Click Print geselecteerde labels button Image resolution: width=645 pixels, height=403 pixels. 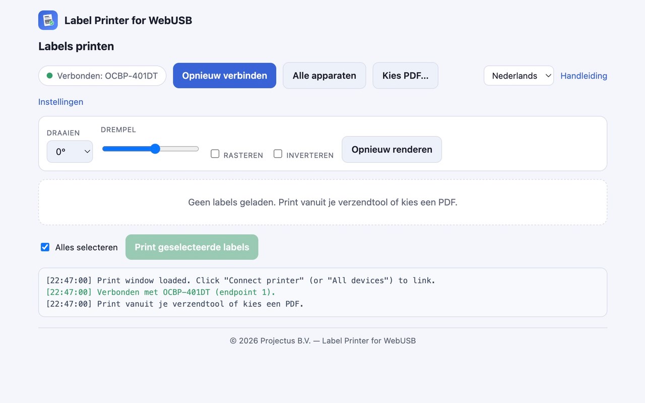[x=192, y=247]
